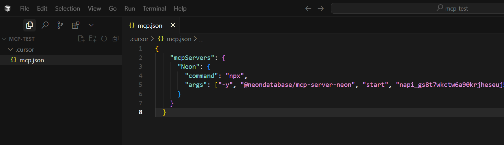Click the Cursor app logo icon
The image size is (504, 145).
(8, 8)
